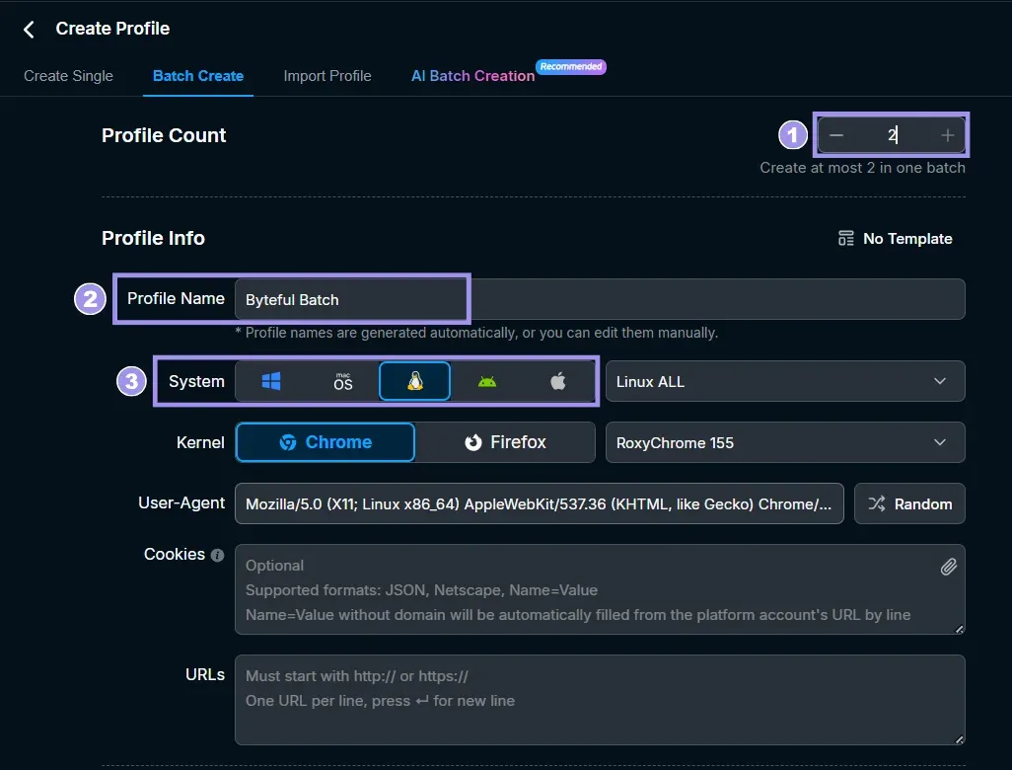Click the Cookies text area
Image resolution: width=1012 pixels, height=770 pixels.
[600, 589]
